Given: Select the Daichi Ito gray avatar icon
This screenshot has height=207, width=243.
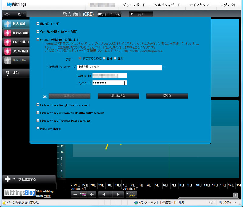Looking at the screenshot, I should [x=7, y=60].
